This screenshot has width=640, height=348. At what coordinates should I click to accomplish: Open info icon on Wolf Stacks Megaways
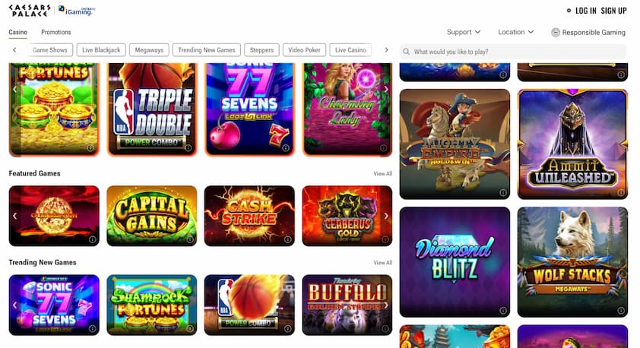pos(620,311)
